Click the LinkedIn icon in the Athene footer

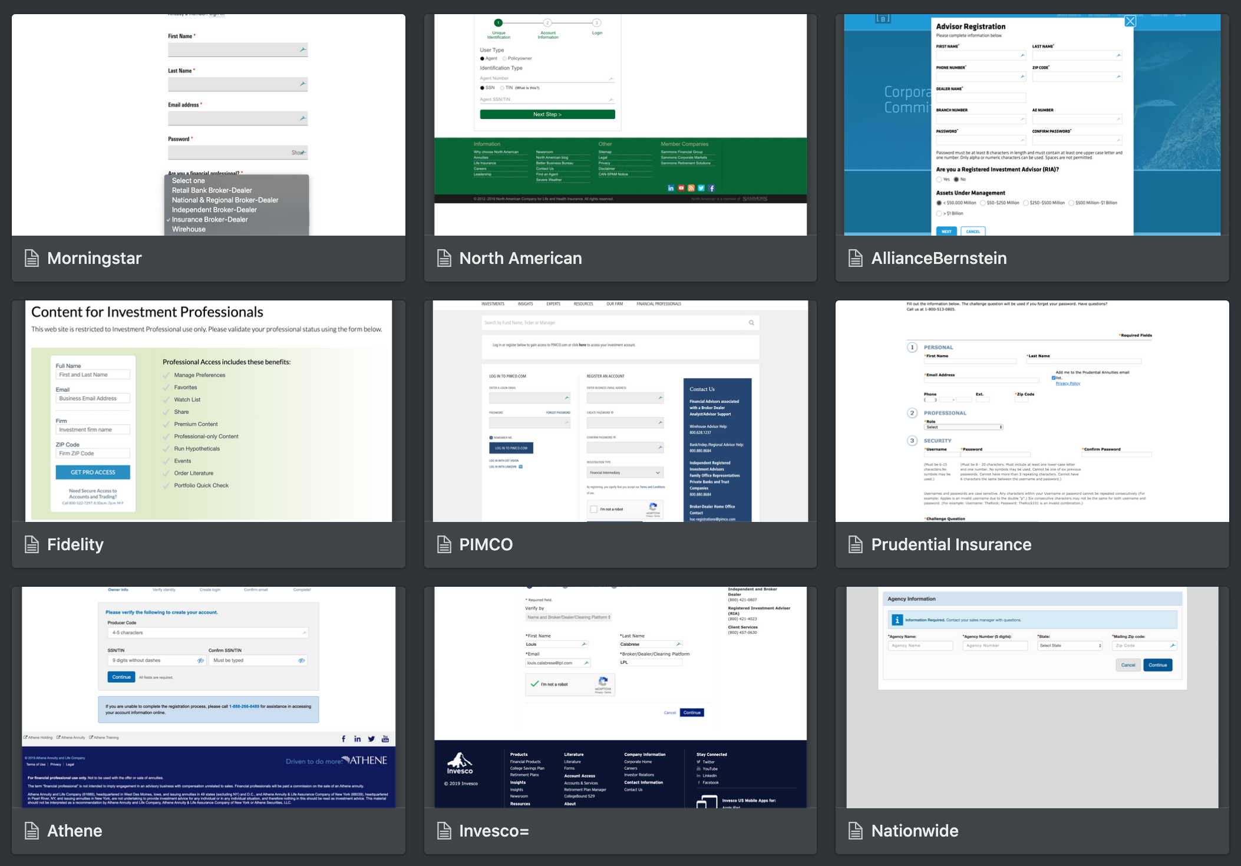[357, 739]
